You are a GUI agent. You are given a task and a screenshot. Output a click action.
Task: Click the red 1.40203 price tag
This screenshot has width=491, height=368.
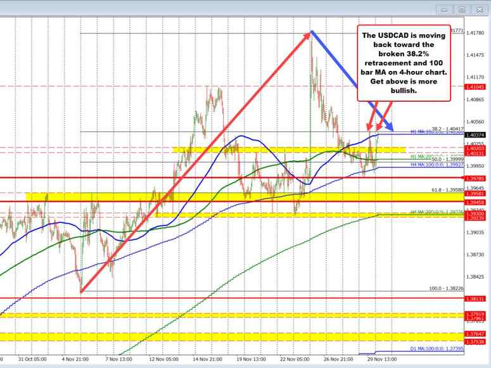coord(475,148)
